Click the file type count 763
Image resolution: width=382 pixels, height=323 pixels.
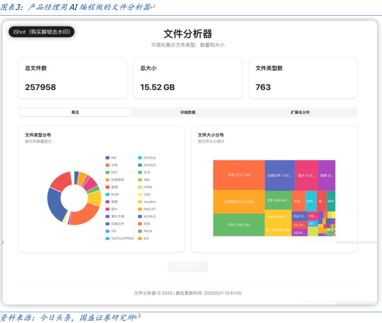[x=263, y=87]
